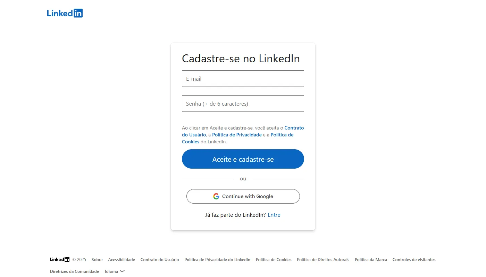This screenshot has height=277, width=486.
Task: Focus the E-mail input field
Action: tap(243, 79)
